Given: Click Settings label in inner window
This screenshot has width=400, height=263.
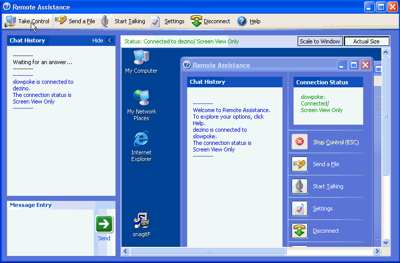Looking at the screenshot, I should (323, 208).
